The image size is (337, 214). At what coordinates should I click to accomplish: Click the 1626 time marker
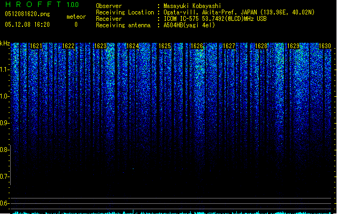[x=197, y=46]
